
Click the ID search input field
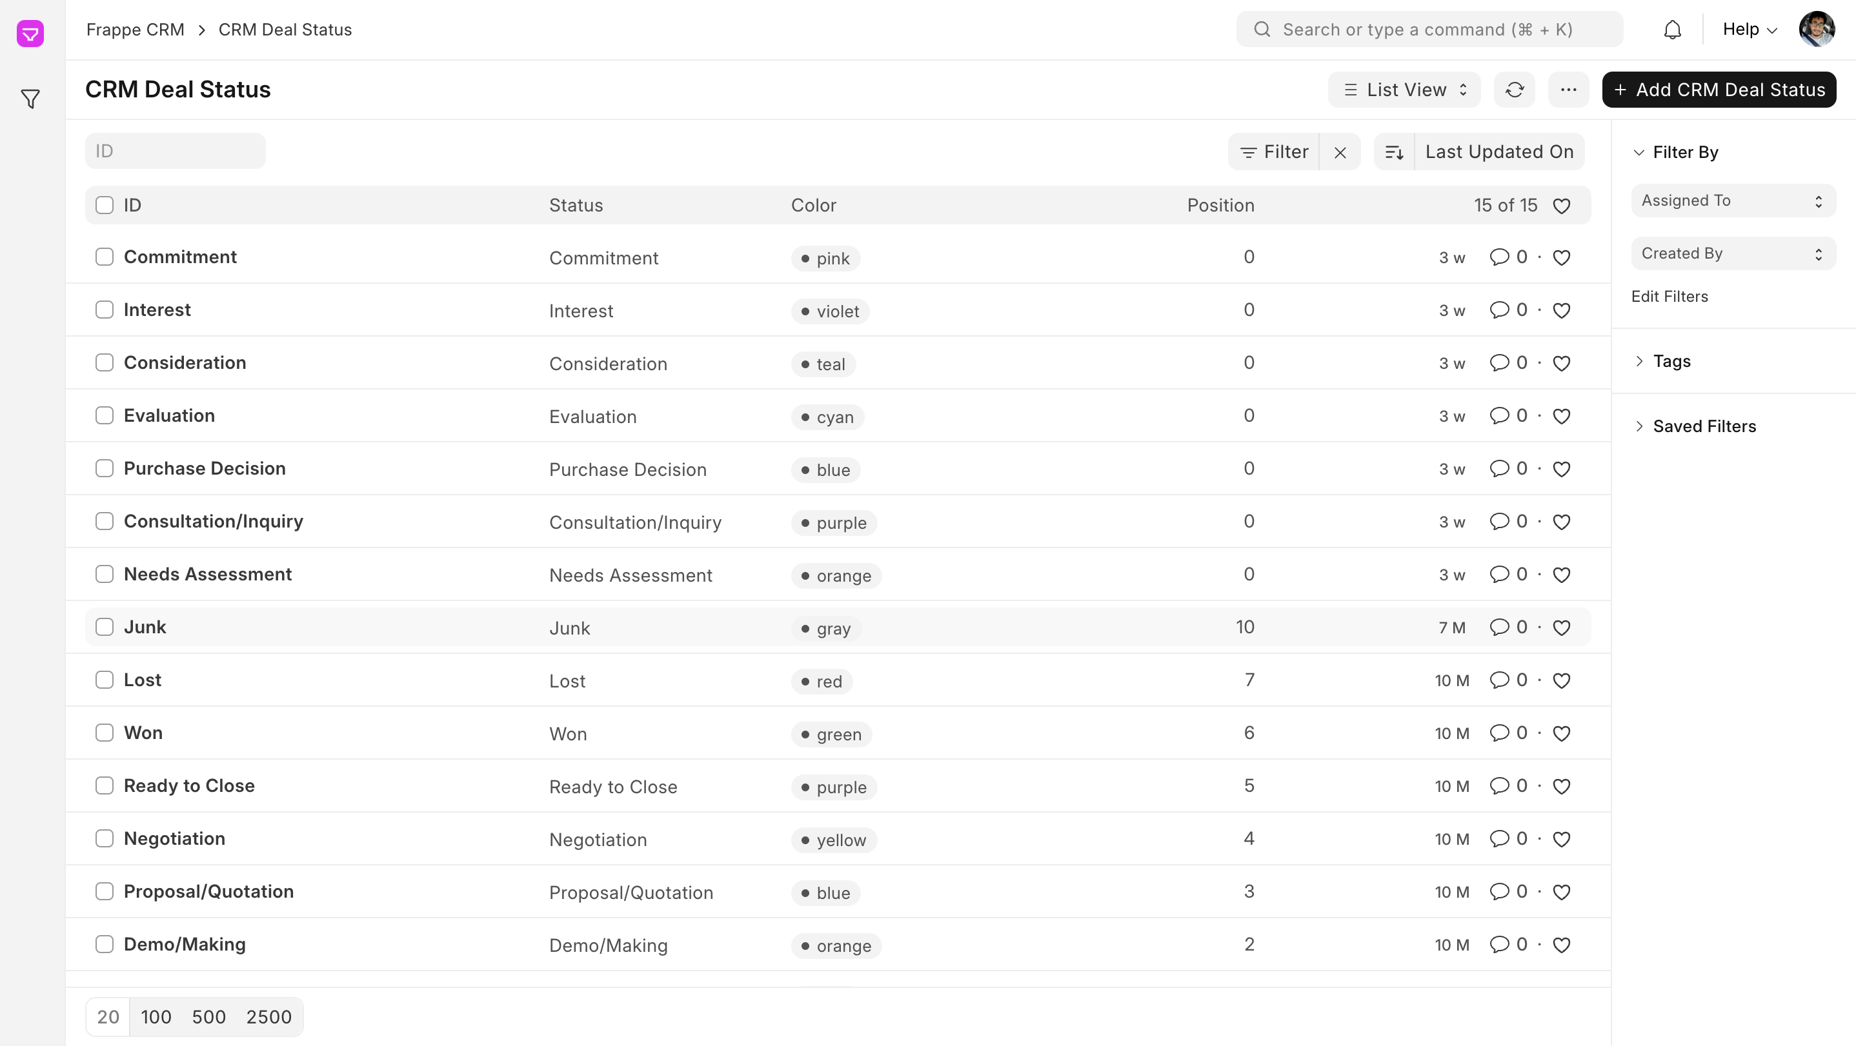point(175,151)
